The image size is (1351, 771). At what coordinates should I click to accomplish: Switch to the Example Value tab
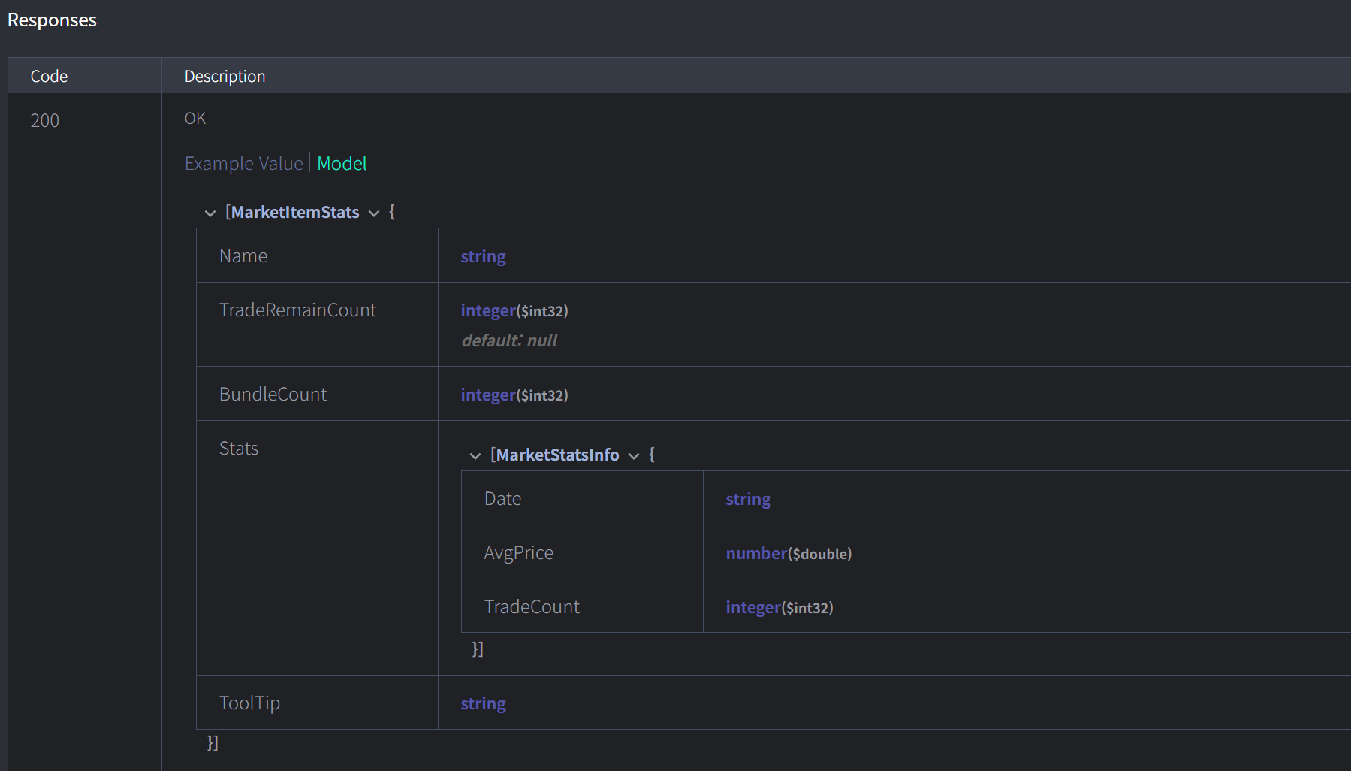coord(243,164)
